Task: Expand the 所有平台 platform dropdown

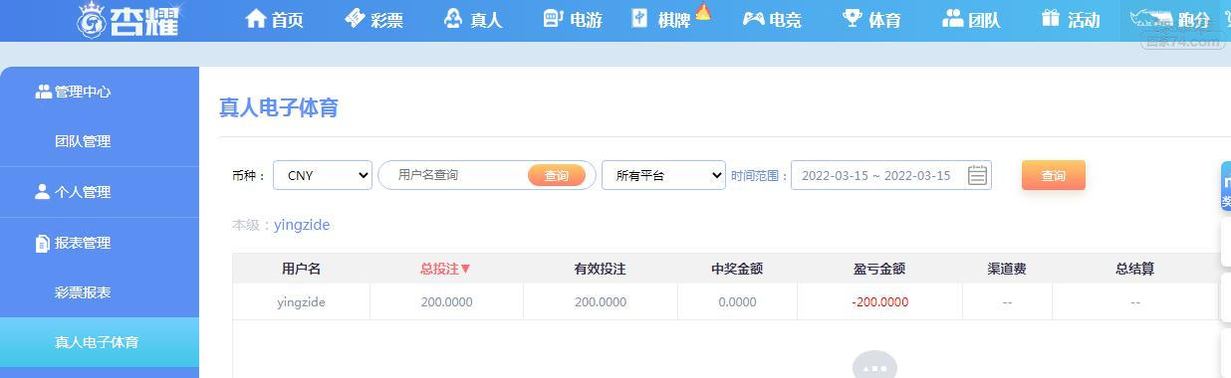Action: pyautogui.click(x=663, y=175)
